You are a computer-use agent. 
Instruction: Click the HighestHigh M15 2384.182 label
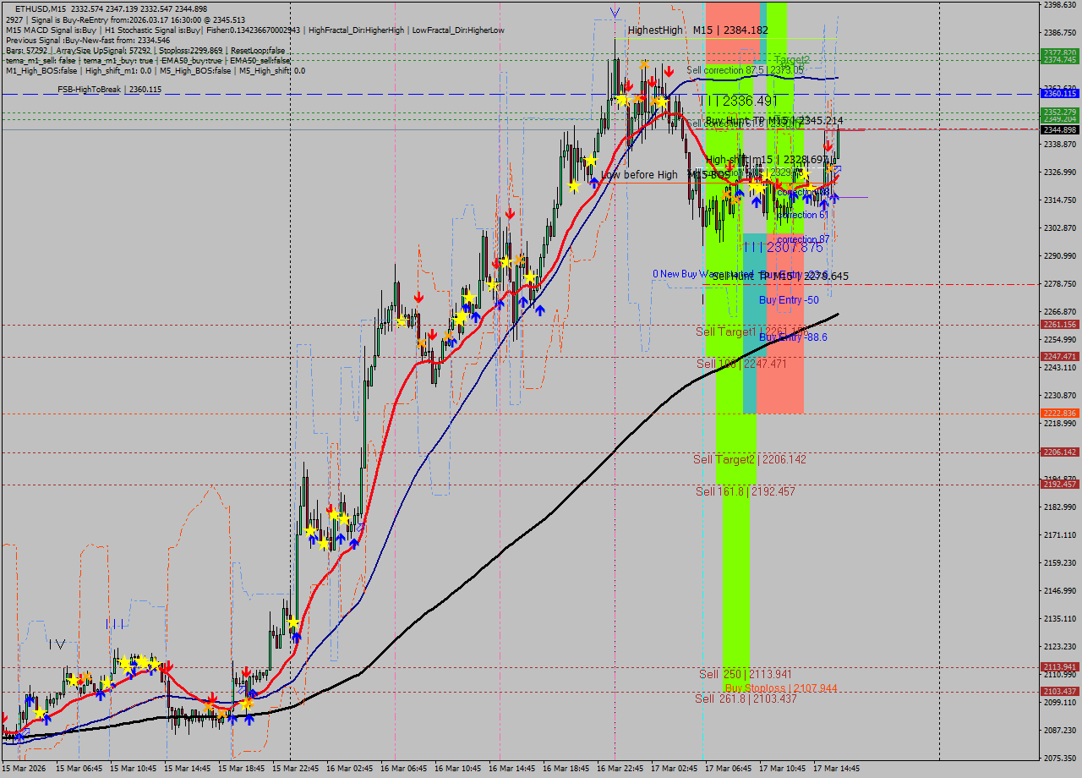[697, 30]
